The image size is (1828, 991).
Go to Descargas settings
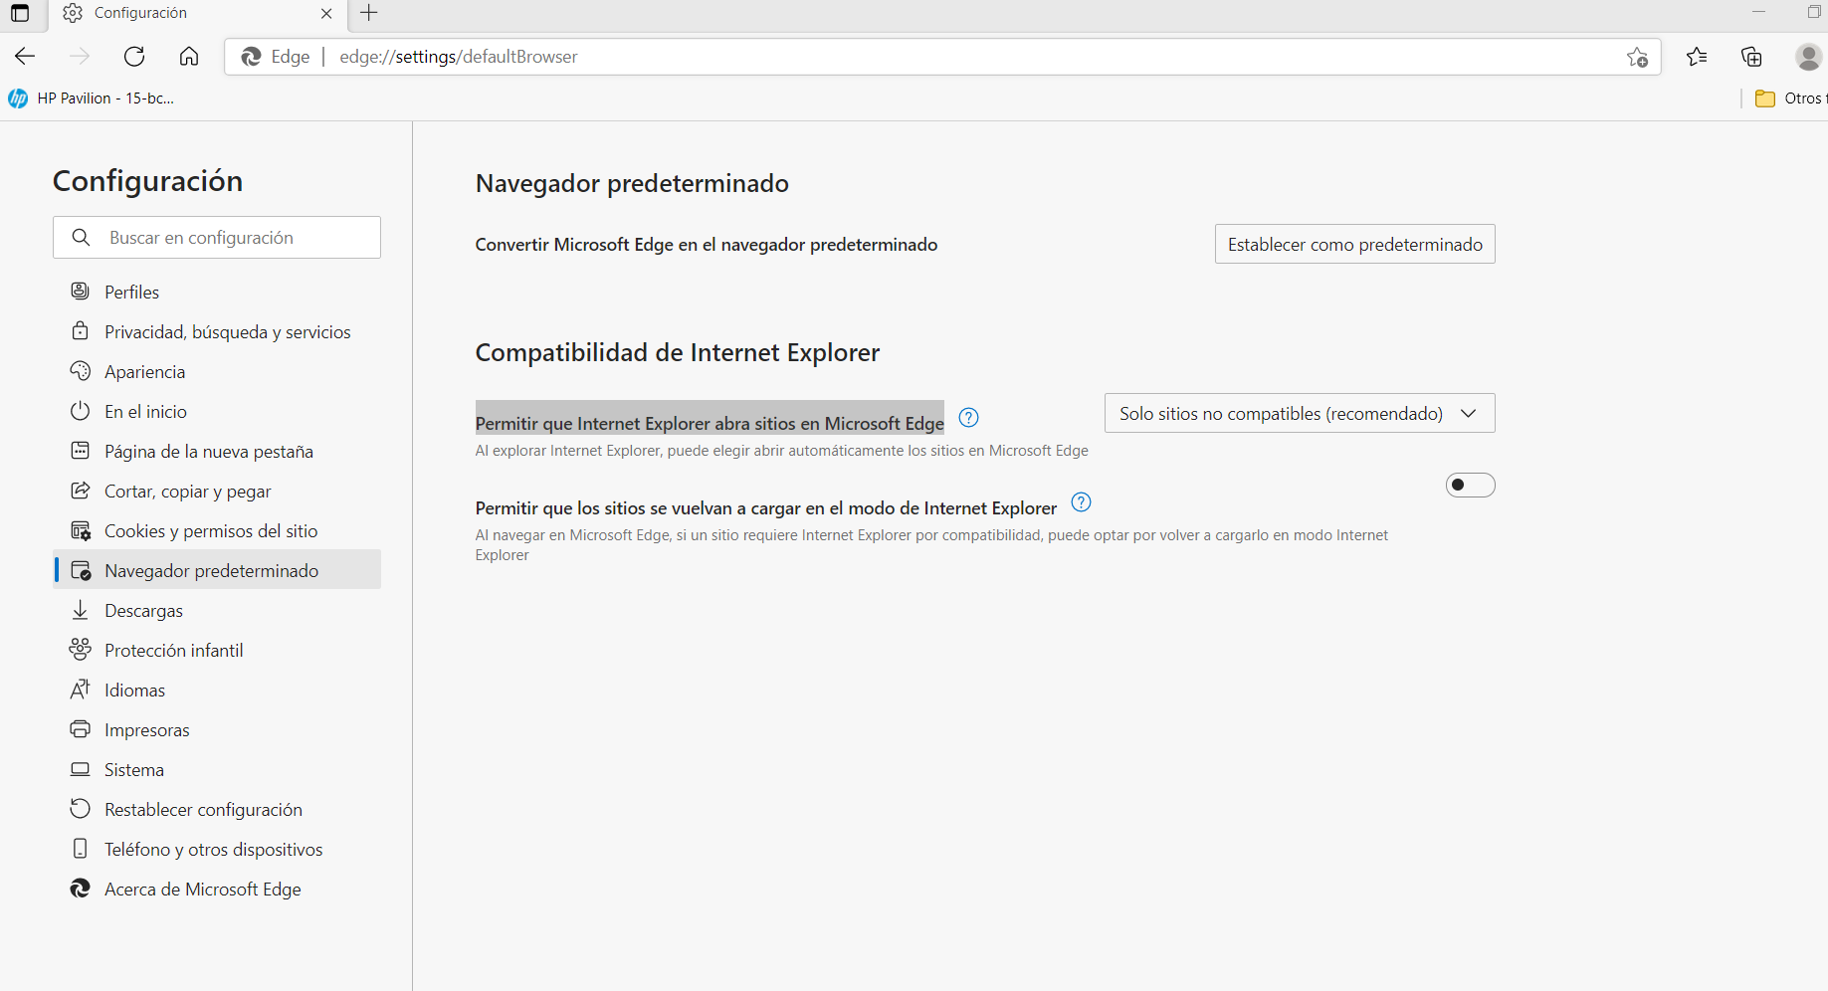(x=143, y=610)
